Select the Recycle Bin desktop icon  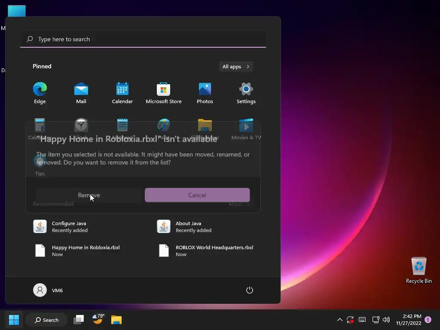(x=419, y=271)
